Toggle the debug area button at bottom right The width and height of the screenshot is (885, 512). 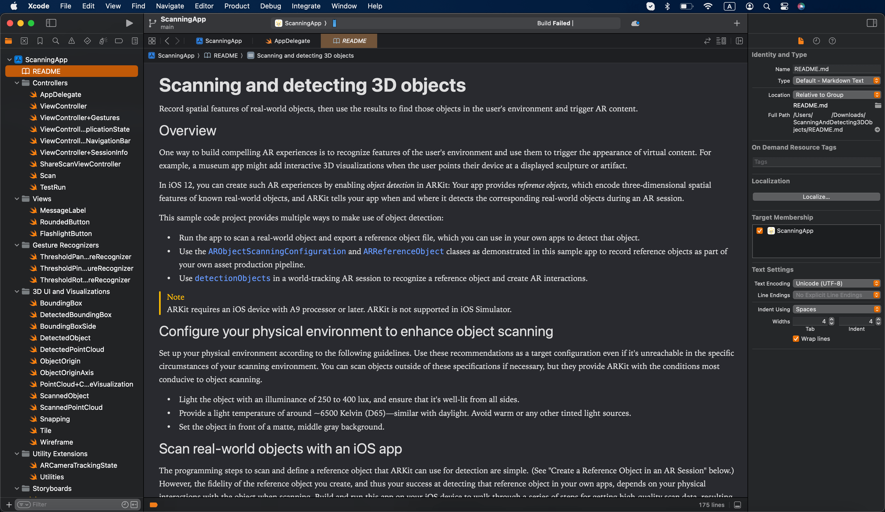click(x=737, y=505)
